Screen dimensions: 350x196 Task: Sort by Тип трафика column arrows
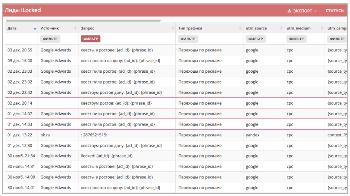coord(240,28)
